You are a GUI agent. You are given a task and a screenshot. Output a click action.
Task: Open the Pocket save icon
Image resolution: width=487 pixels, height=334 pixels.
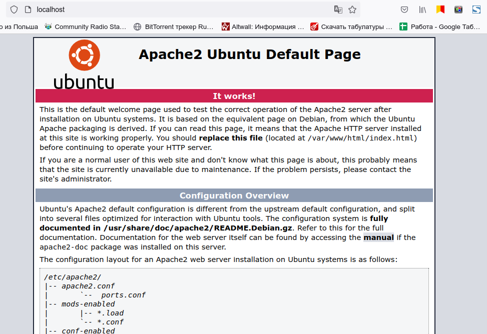coord(404,9)
